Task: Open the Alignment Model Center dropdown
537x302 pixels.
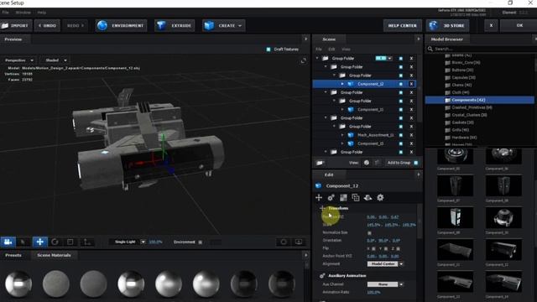Action: pos(386,264)
